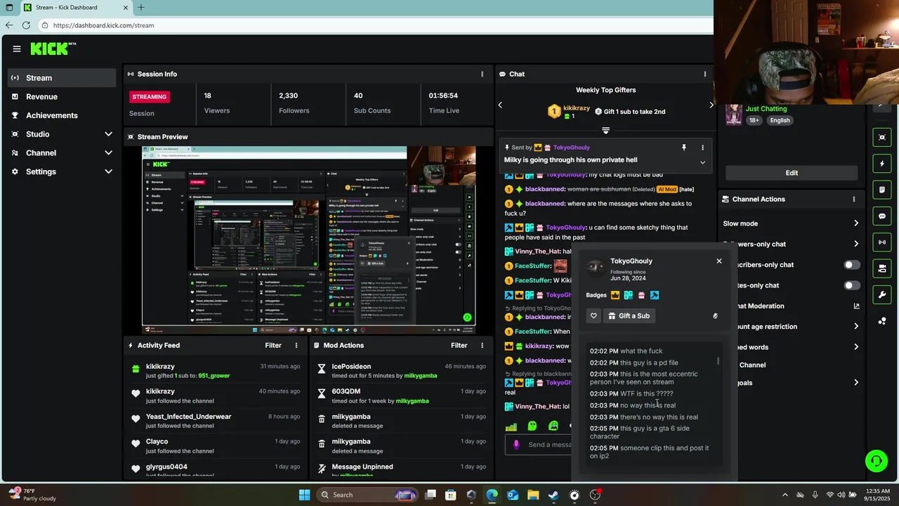Image resolution: width=899 pixels, height=506 pixels.
Task: Select Revenue in the sidebar
Action: point(62,96)
